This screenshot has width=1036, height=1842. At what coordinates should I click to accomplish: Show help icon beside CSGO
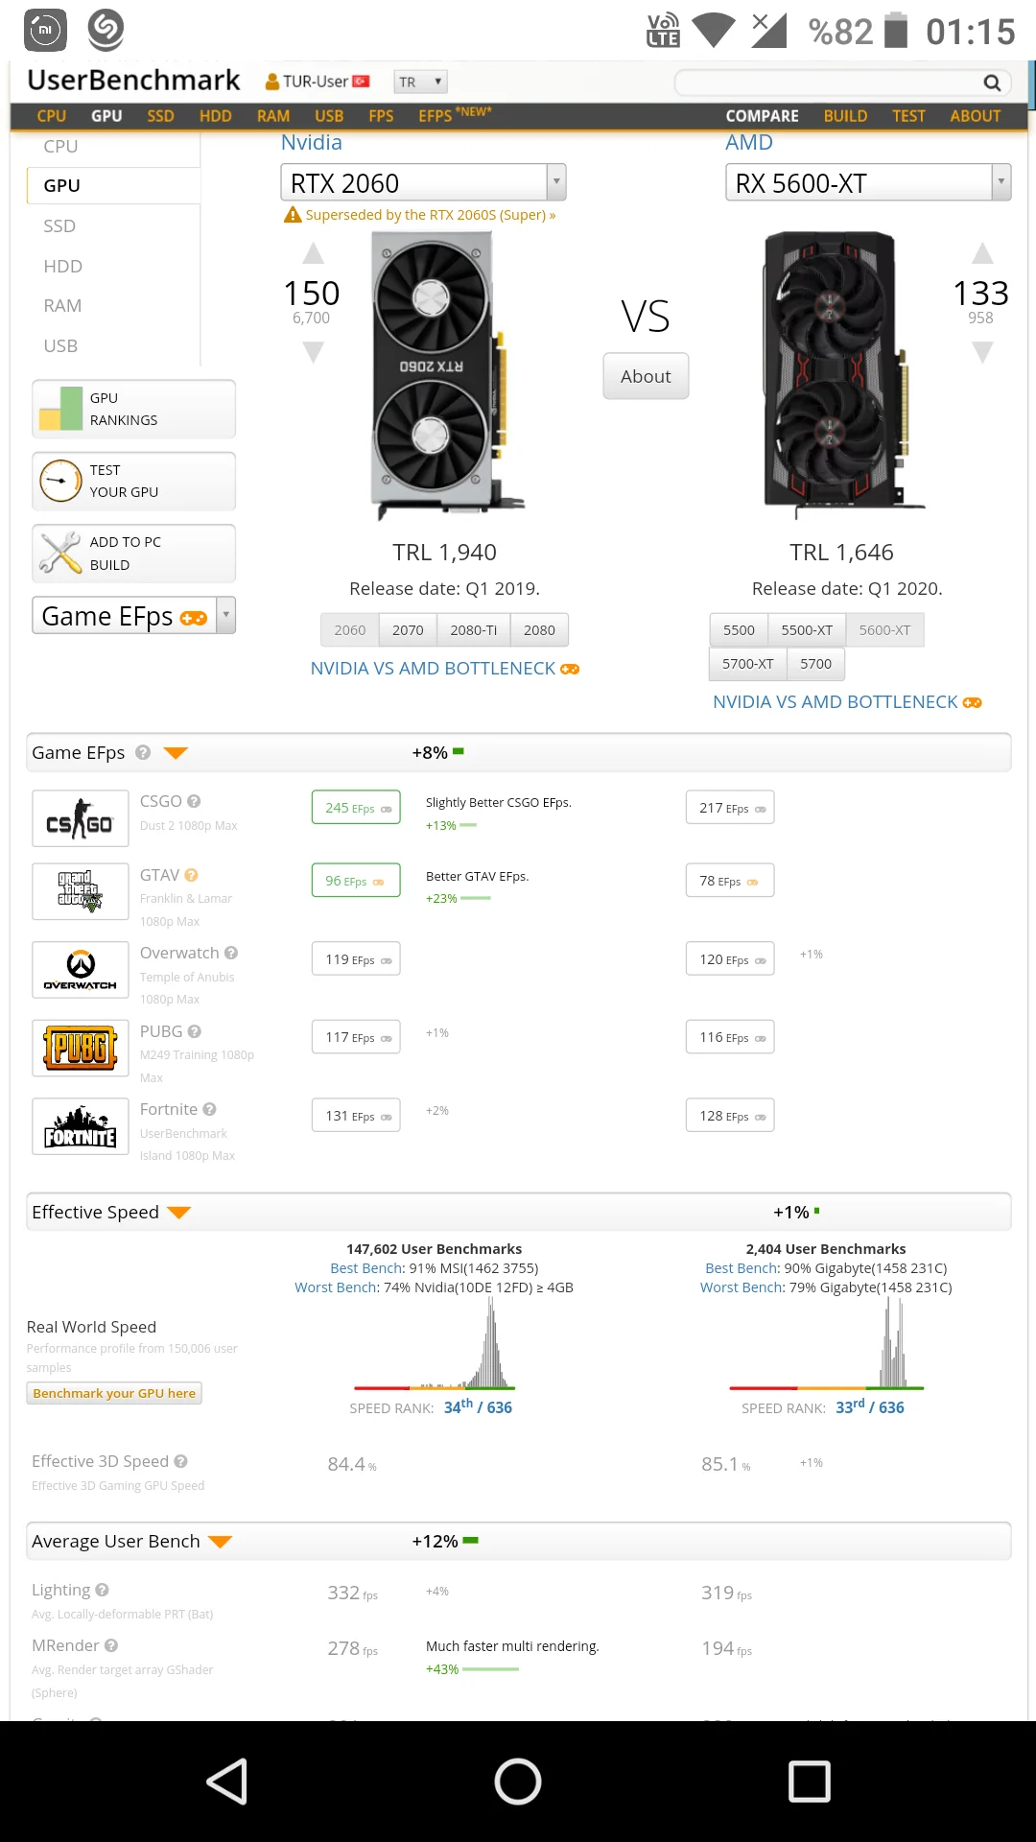194,801
